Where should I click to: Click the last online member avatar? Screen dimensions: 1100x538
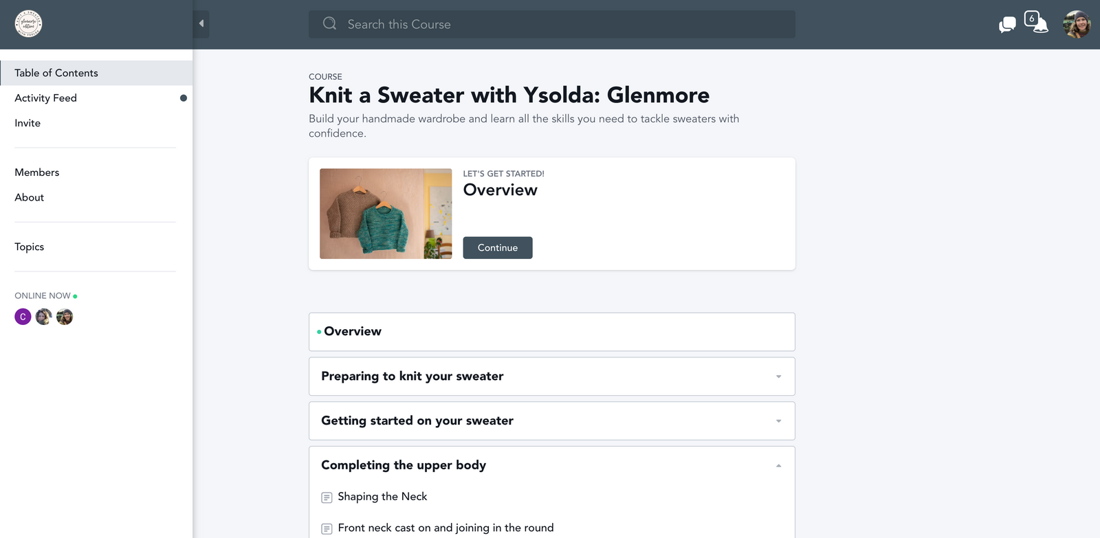(65, 317)
